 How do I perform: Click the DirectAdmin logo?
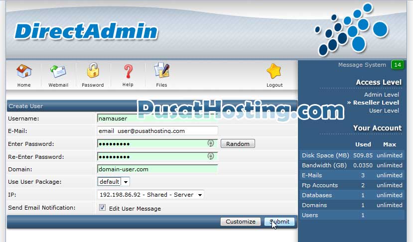point(86,31)
